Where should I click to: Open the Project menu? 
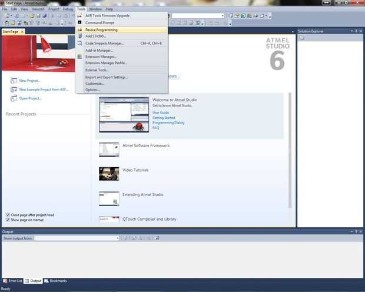tap(54, 9)
